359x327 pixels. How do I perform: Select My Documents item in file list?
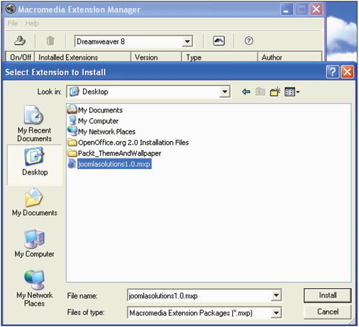tap(95, 110)
